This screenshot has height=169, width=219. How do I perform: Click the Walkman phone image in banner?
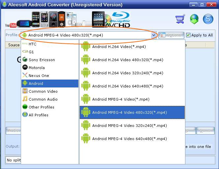(62, 19)
